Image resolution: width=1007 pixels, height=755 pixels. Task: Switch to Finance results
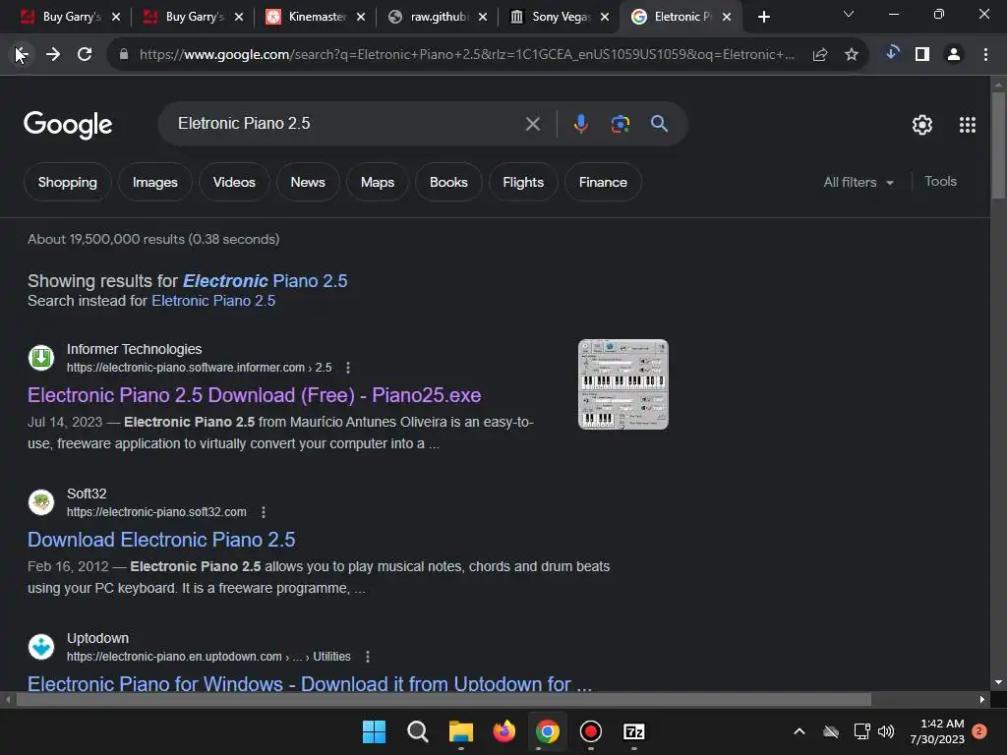pyautogui.click(x=603, y=182)
